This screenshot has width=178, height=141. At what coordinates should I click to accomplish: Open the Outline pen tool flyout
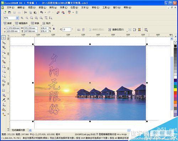pos(4,105)
